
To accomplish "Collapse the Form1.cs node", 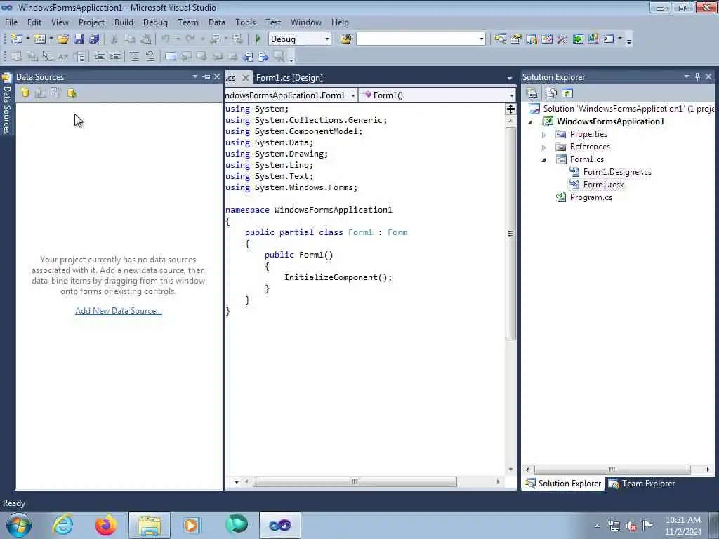I will (x=544, y=160).
